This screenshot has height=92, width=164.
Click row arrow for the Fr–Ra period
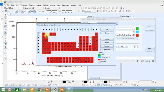(x=39, y=53)
